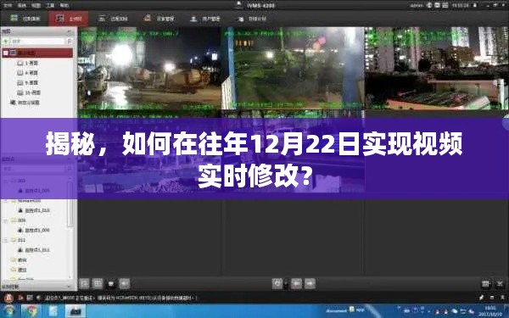Click the icon beside the view search field
Screen dimensions: 509x318
70,42
